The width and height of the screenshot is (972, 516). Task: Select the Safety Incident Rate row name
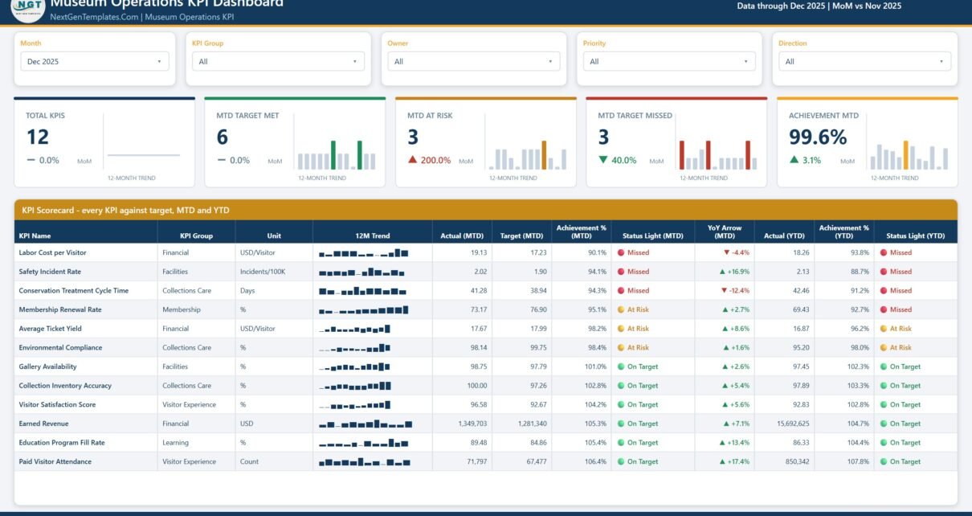(x=50, y=272)
